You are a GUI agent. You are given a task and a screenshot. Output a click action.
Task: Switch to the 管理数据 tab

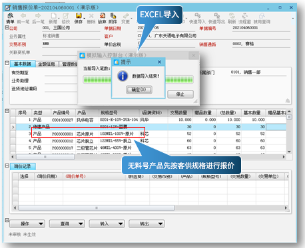pyautogui.click(x=69, y=64)
